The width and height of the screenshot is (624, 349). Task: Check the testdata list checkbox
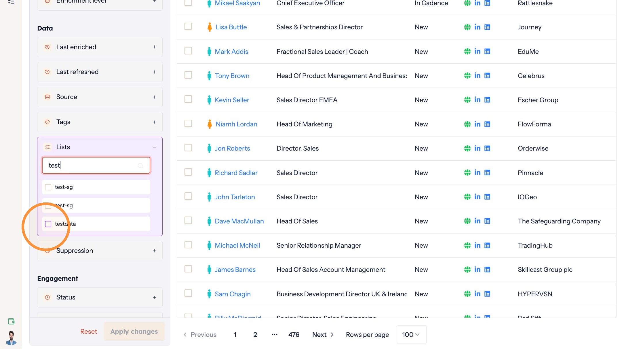coord(48,224)
